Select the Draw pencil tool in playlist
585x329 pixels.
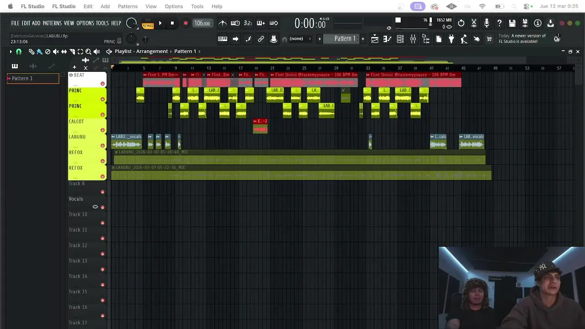31,52
